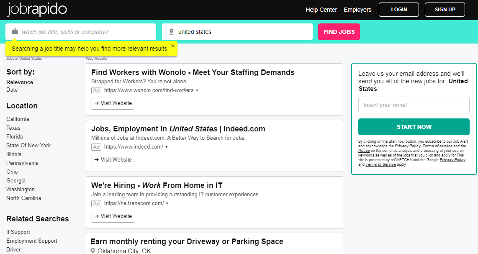Filter location by Illinois

point(14,154)
